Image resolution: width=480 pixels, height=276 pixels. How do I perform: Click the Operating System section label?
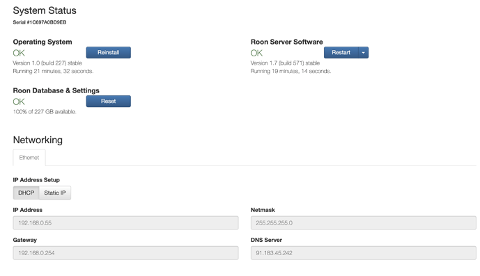tap(42, 42)
